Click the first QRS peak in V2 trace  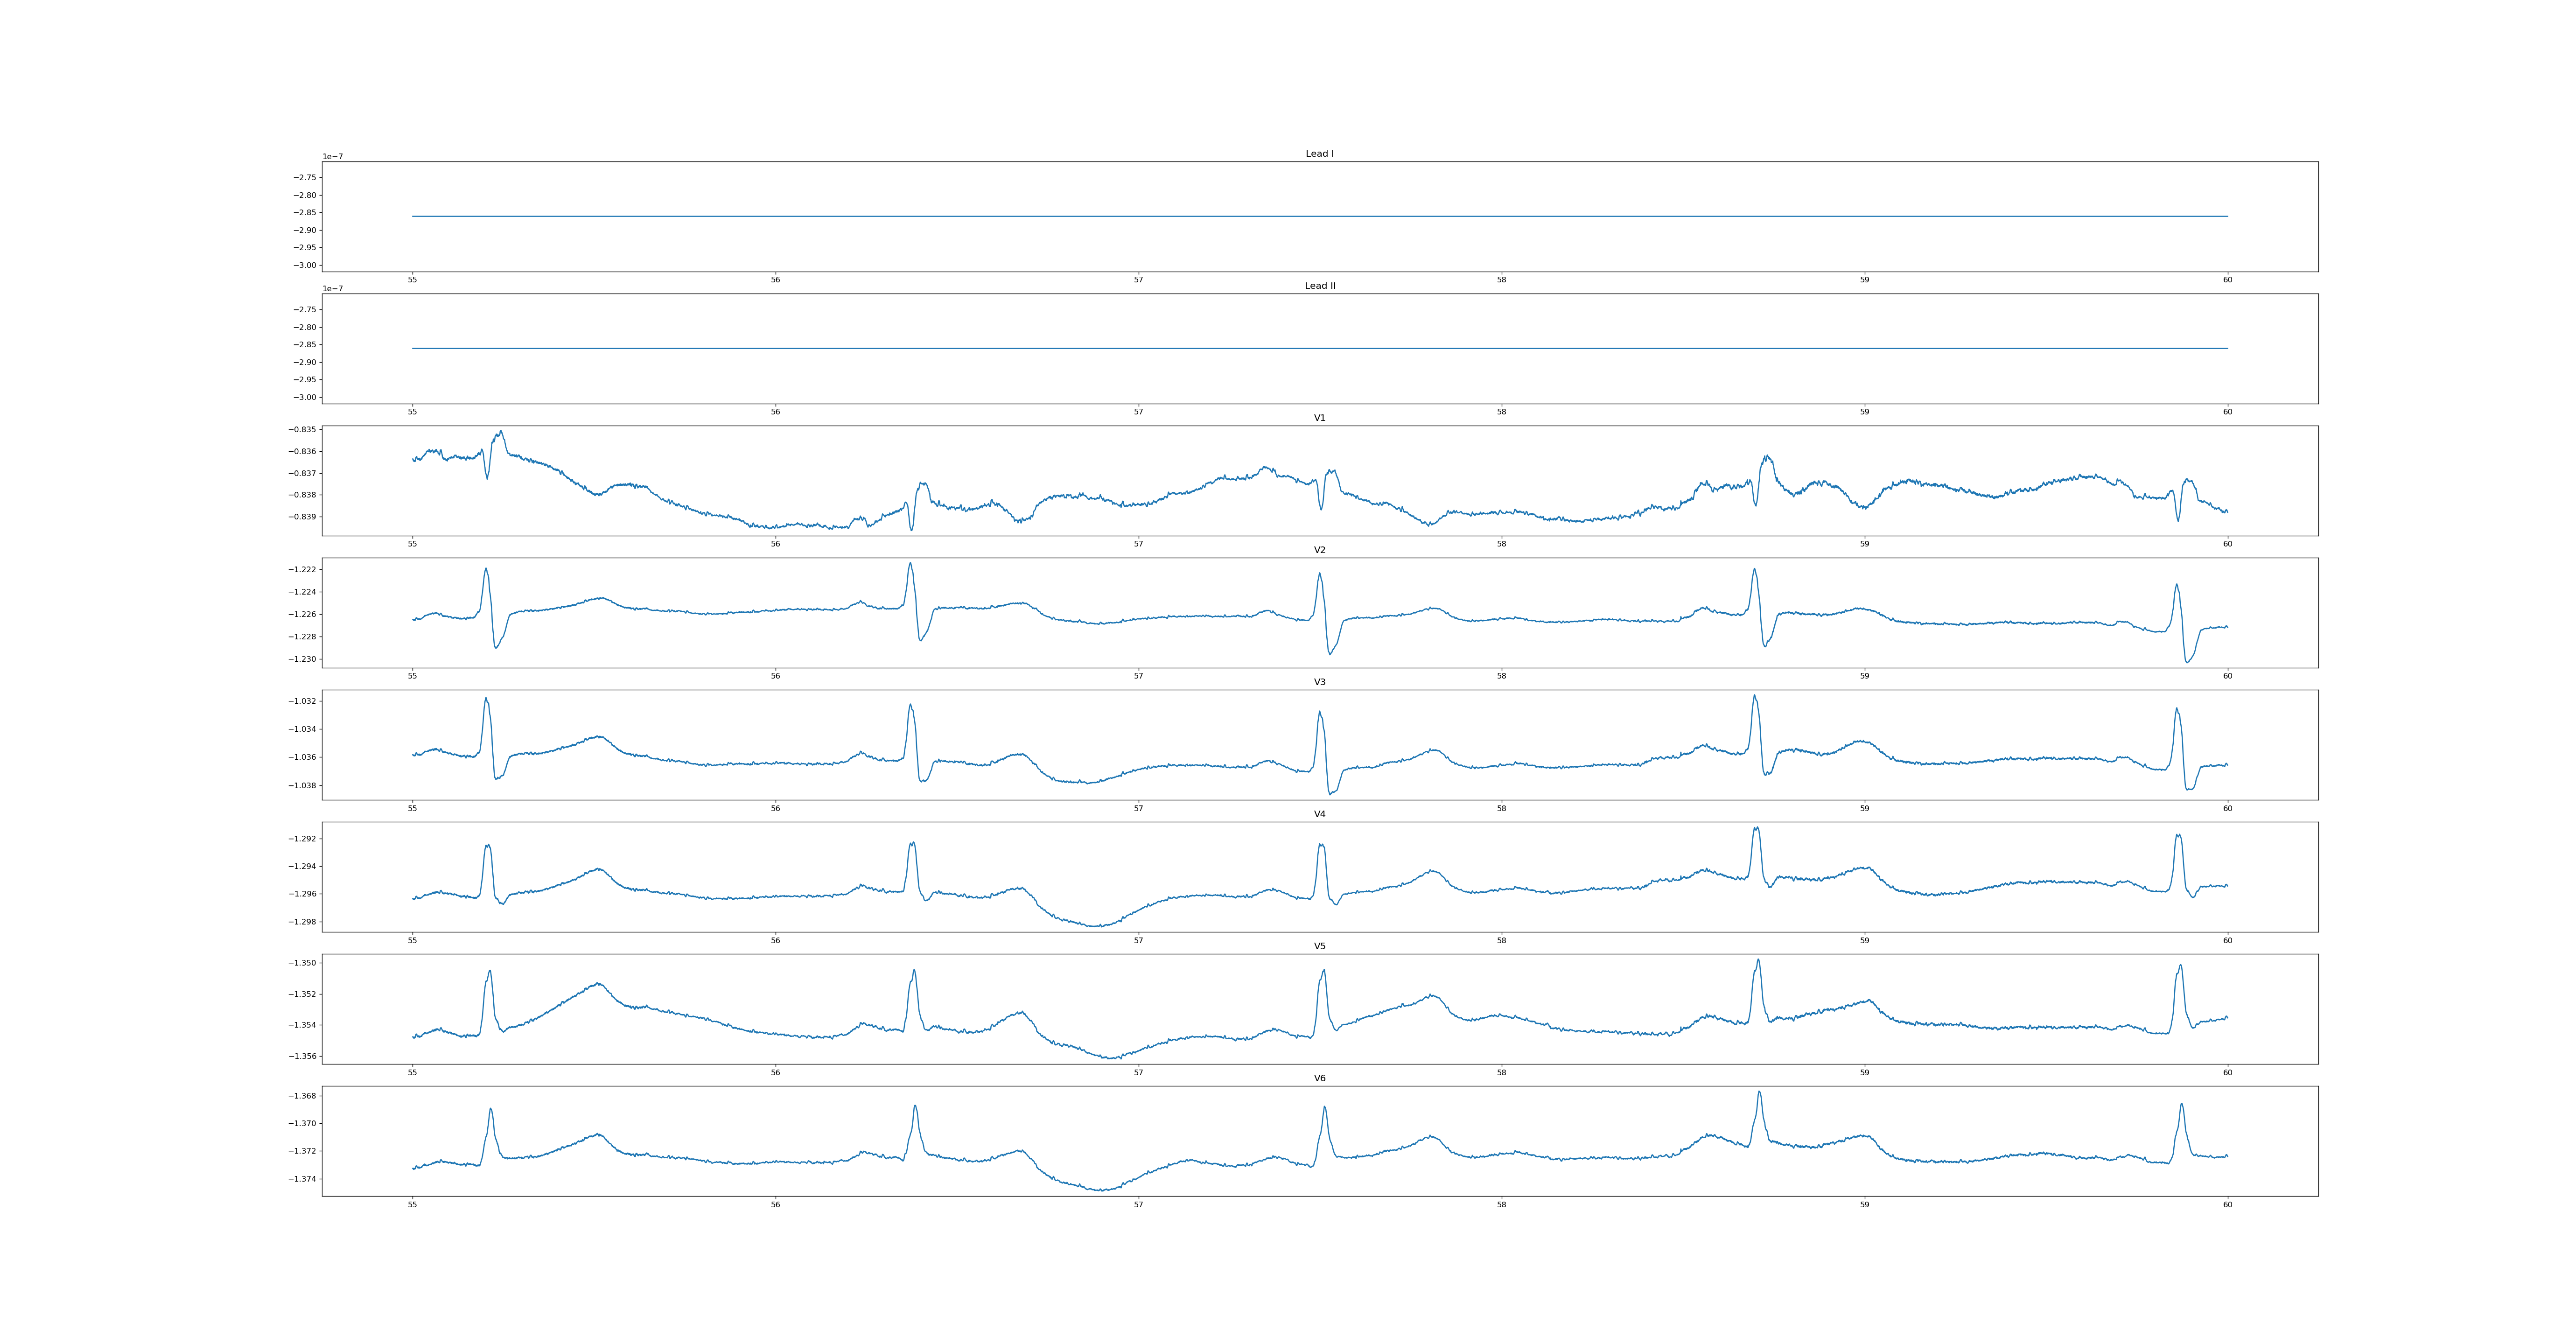(x=486, y=569)
